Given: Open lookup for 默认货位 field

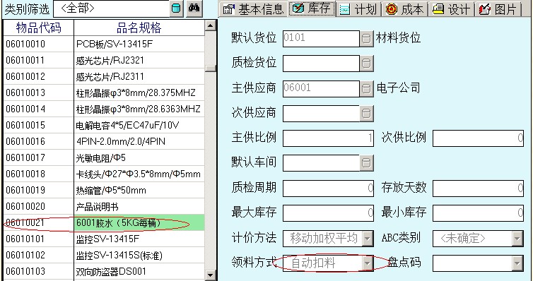Looking at the screenshot, I should pos(366,39).
